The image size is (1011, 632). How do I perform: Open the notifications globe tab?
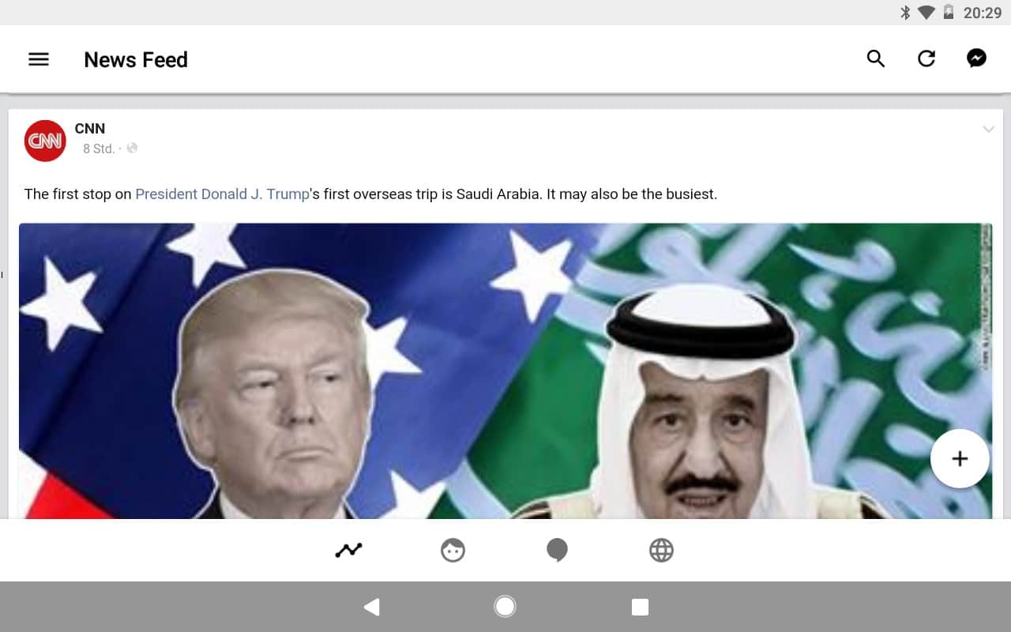[x=661, y=550]
